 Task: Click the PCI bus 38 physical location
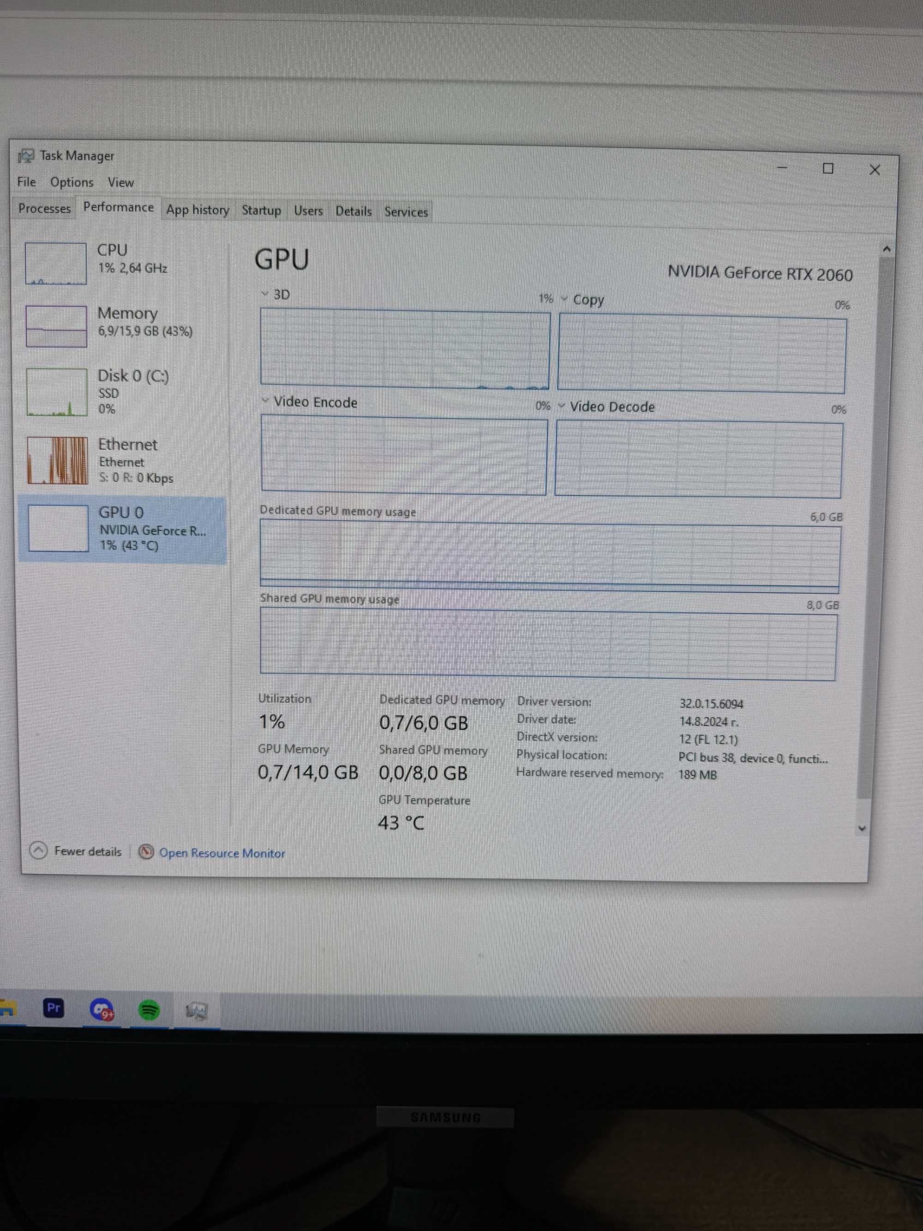753,758
